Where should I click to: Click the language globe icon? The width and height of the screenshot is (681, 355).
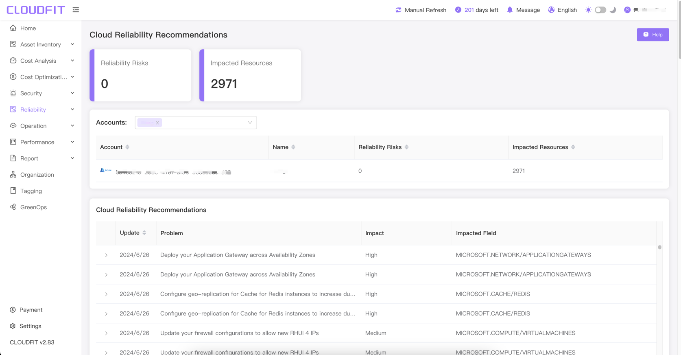(551, 10)
